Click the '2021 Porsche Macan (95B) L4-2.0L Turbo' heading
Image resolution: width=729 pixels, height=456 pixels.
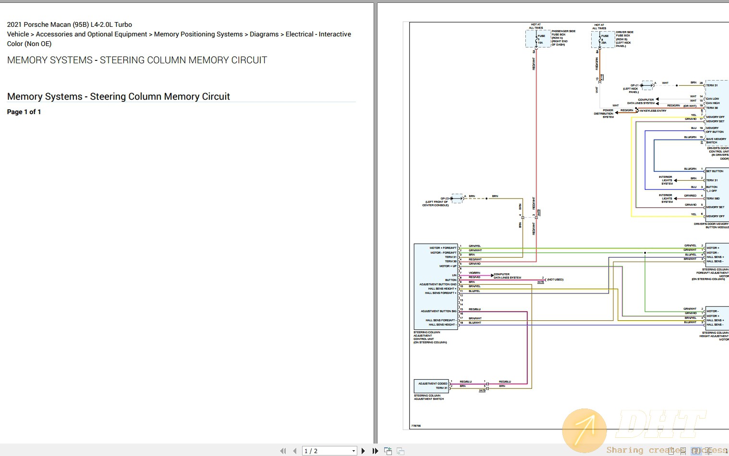[70, 24]
